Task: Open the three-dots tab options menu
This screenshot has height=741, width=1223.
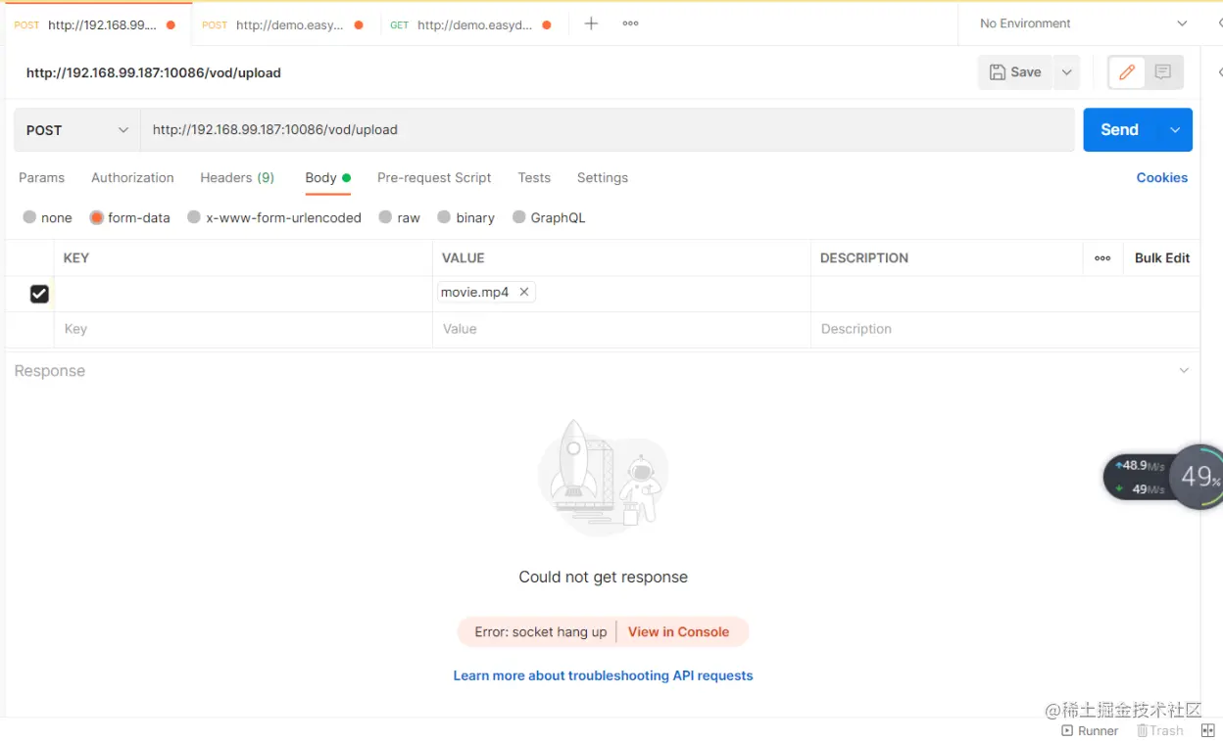Action: (630, 23)
